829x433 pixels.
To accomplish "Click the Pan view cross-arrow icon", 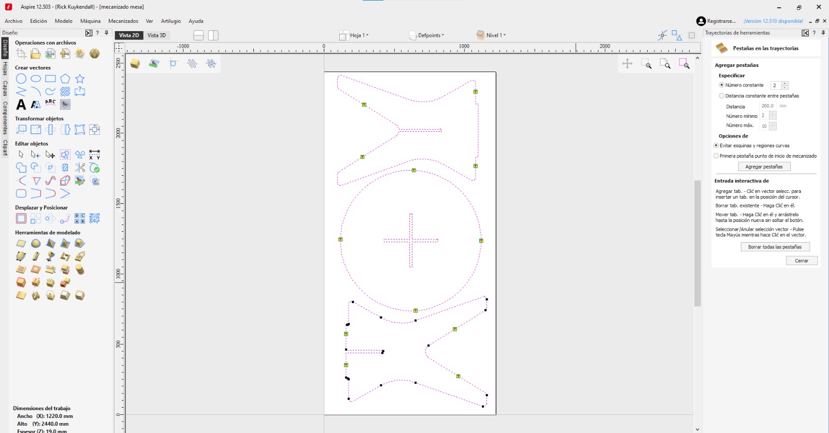I will click(627, 64).
